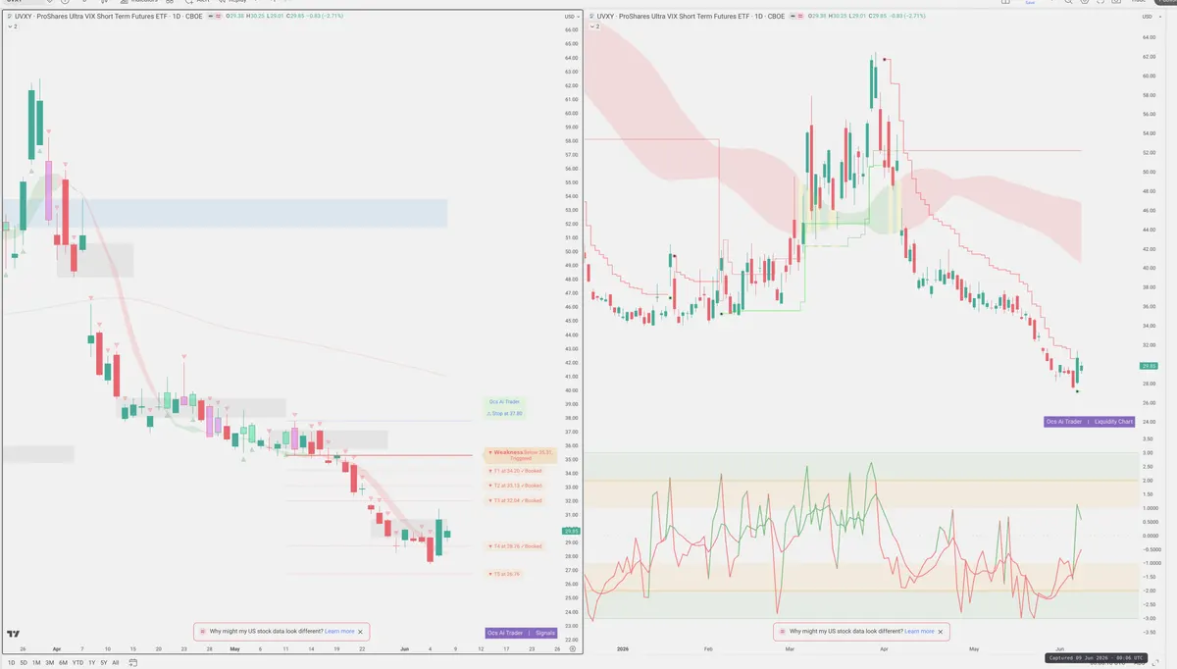Select the 5Y time range
The width and height of the screenshot is (1177, 669).
point(104,663)
